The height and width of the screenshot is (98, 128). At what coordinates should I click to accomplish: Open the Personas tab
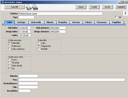click(x=102, y=22)
